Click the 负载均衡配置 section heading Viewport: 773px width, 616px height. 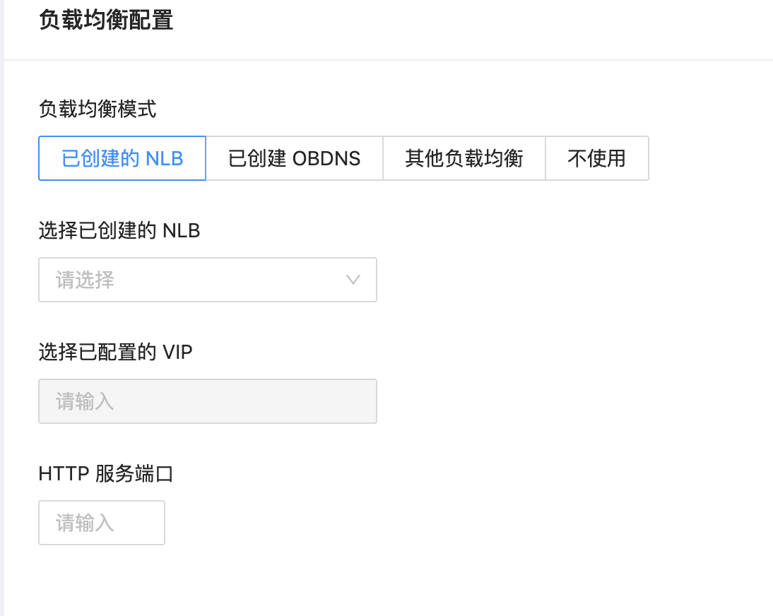click(x=106, y=20)
